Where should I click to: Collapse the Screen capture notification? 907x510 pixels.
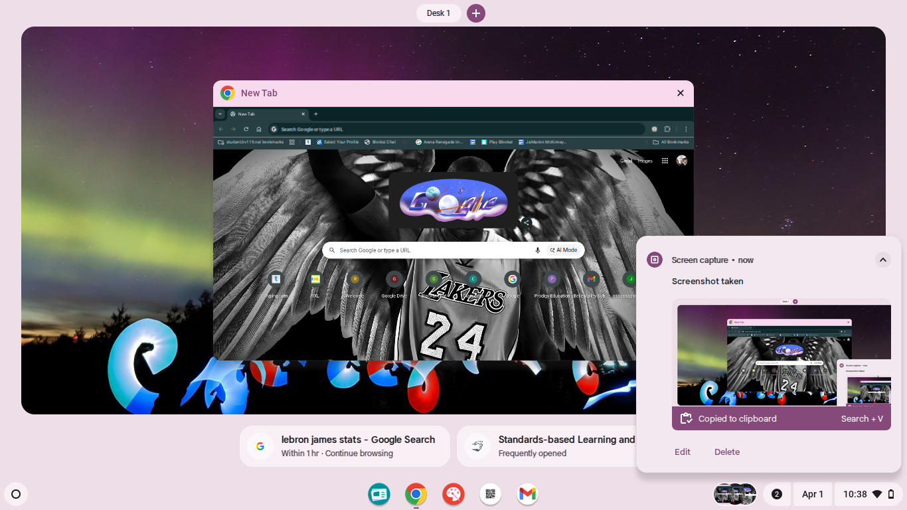point(882,260)
